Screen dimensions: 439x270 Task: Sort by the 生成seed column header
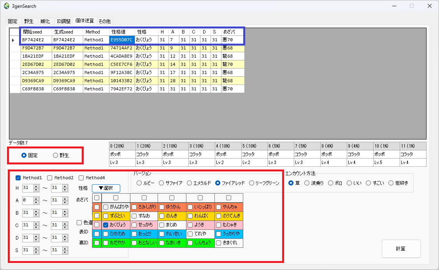tap(67, 32)
